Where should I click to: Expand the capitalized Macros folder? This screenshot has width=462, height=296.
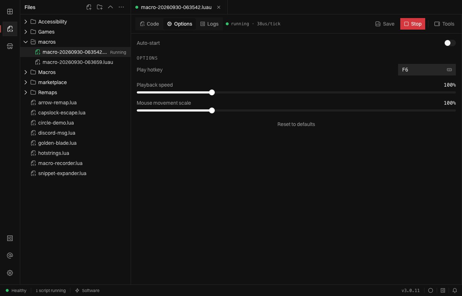pyautogui.click(x=75, y=72)
